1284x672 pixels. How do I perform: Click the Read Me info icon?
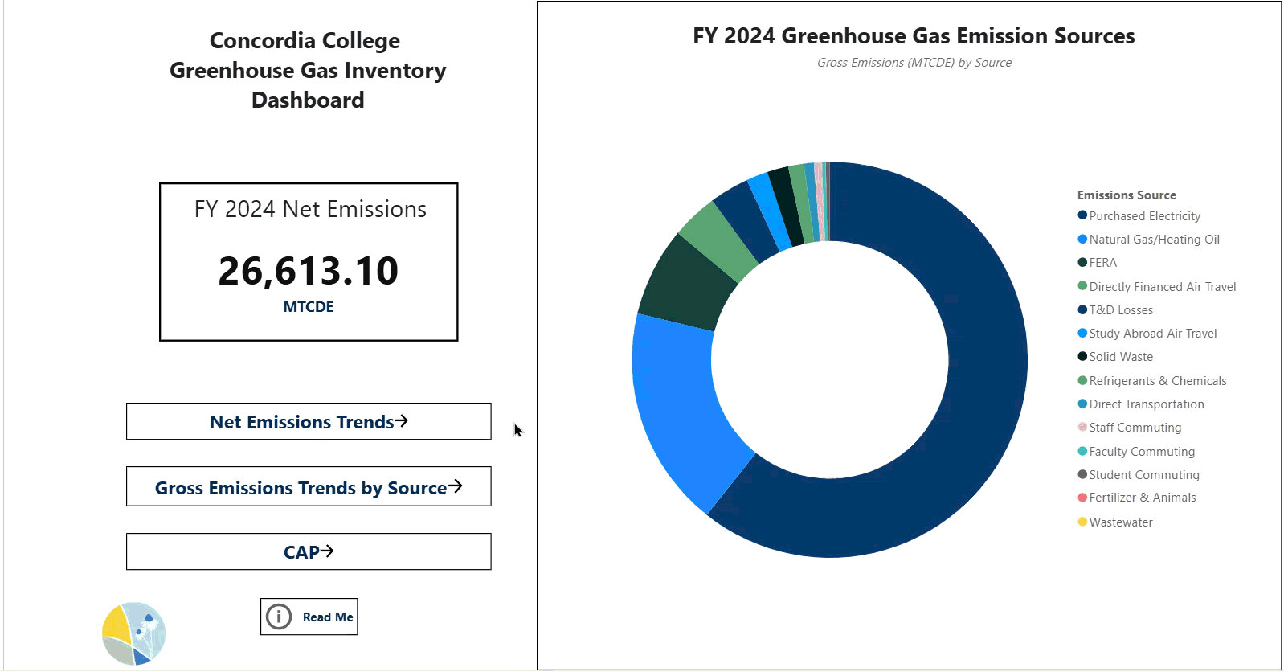pyautogui.click(x=279, y=617)
